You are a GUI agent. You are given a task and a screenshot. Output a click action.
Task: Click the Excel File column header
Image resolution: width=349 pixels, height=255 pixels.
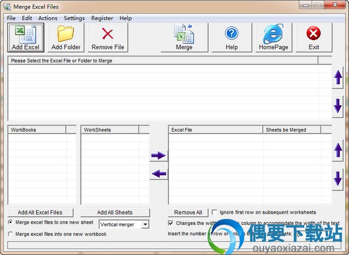coord(216,130)
